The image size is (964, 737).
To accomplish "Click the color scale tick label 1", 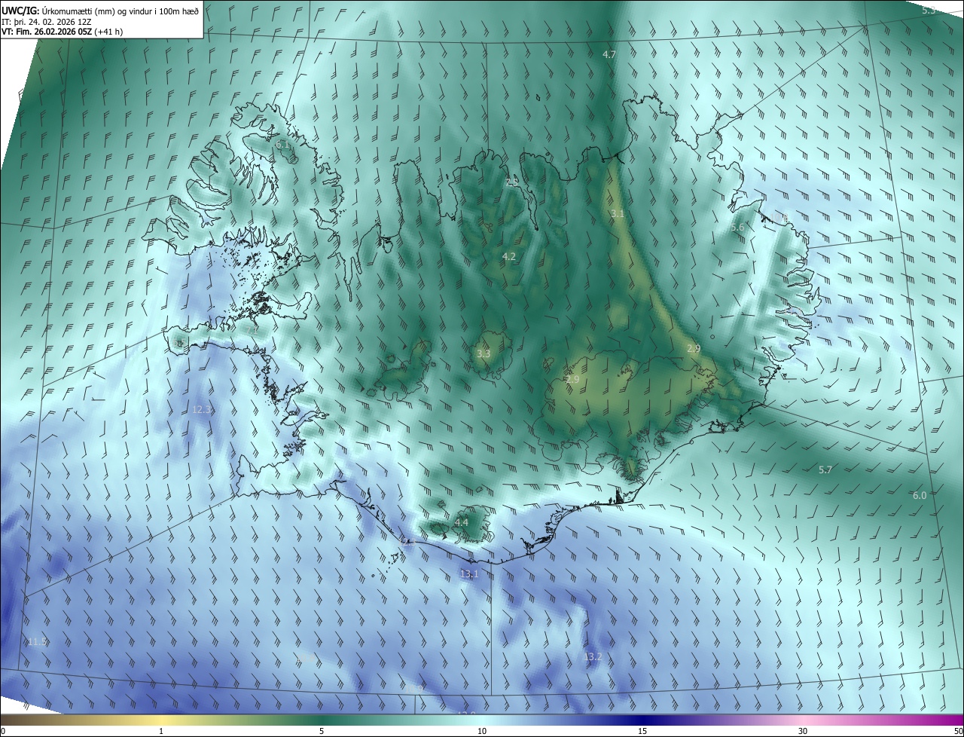I will (x=161, y=732).
